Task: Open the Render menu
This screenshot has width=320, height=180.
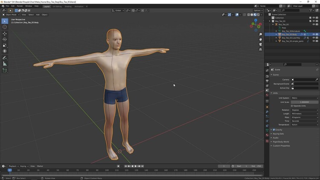Action: coord(20,6)
